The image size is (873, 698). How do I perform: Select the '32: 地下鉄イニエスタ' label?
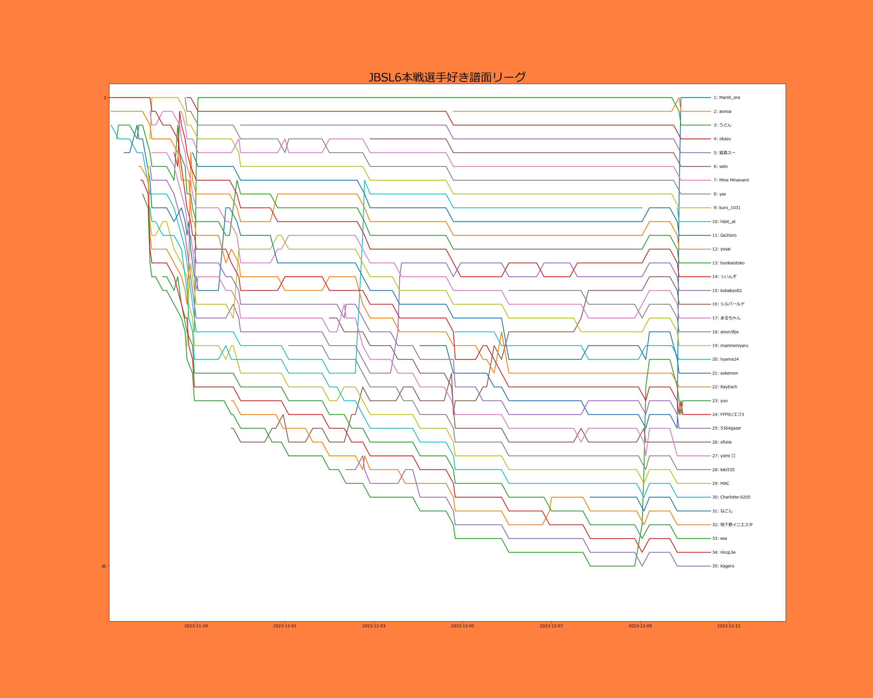coord(732,524)
